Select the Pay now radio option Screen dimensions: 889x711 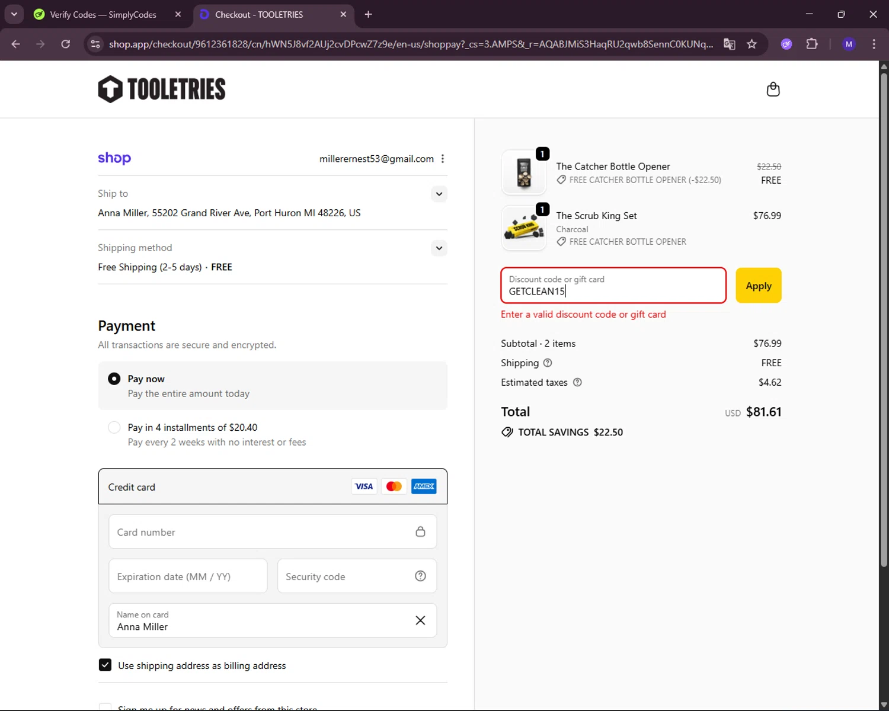click(x=114, y=379)
